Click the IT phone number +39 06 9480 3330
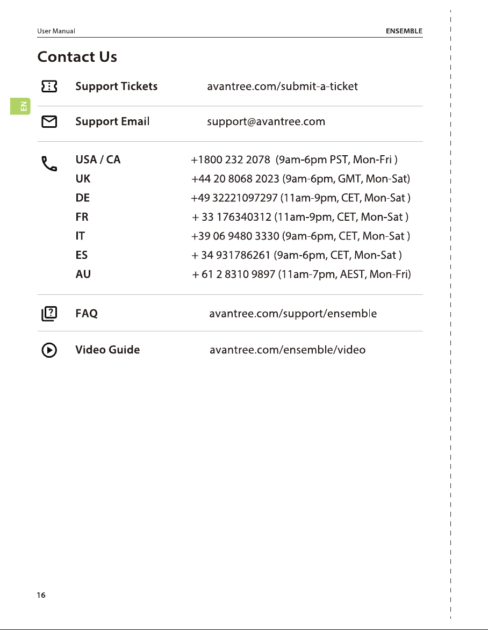The height and width of the screenshot is (630, 488). click(235, 236)
